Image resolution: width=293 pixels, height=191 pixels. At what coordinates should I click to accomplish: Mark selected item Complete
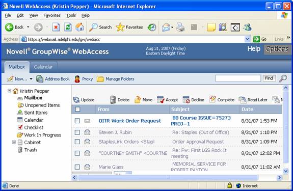(222, 100)
